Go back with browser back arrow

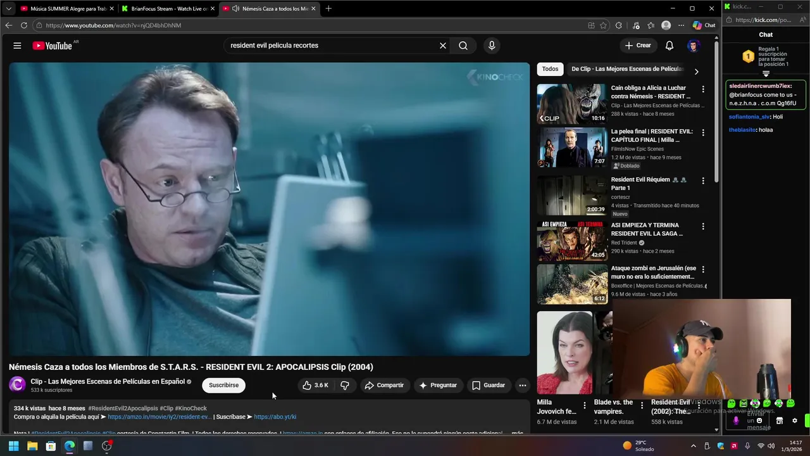click(x=8, y=25)
